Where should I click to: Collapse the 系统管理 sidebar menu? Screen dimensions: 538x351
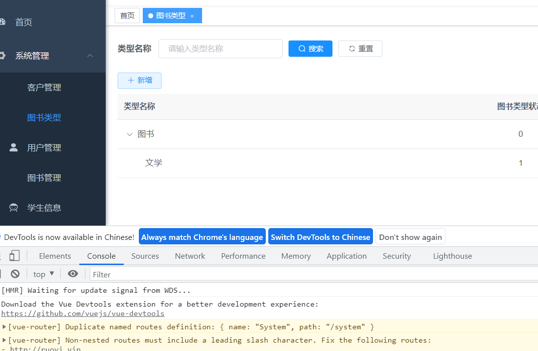click(32, 55)
